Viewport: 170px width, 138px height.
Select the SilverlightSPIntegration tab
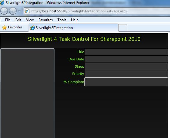click(73, 28)
